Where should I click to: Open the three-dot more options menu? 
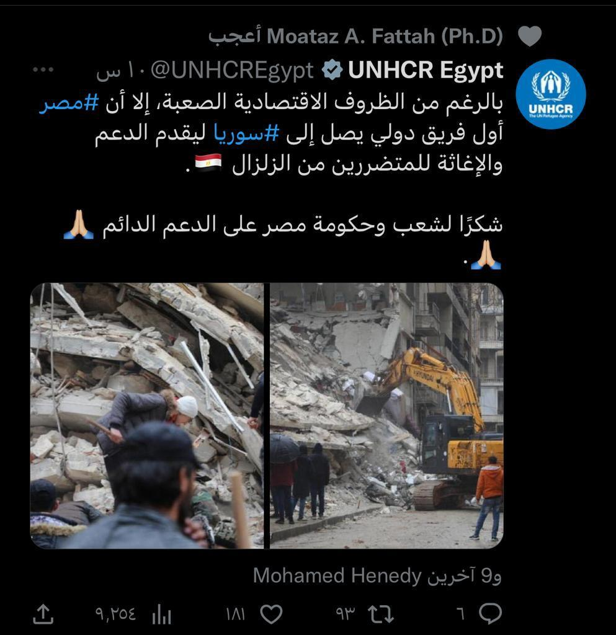point(43,69)
